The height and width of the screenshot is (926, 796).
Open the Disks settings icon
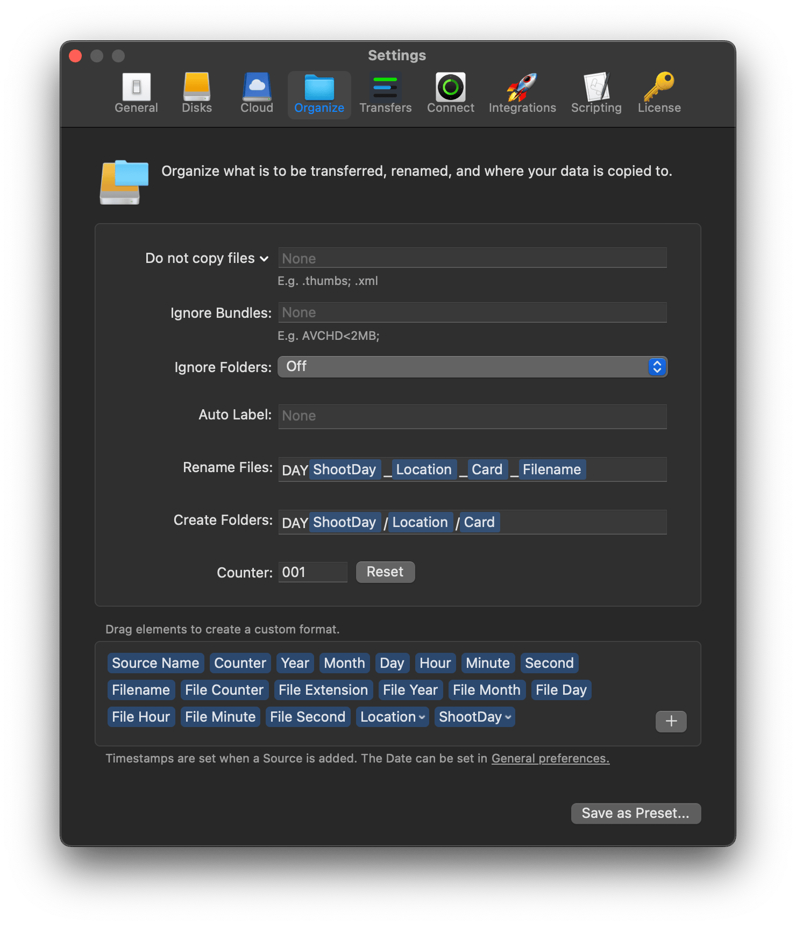click(x=196, y=87)
